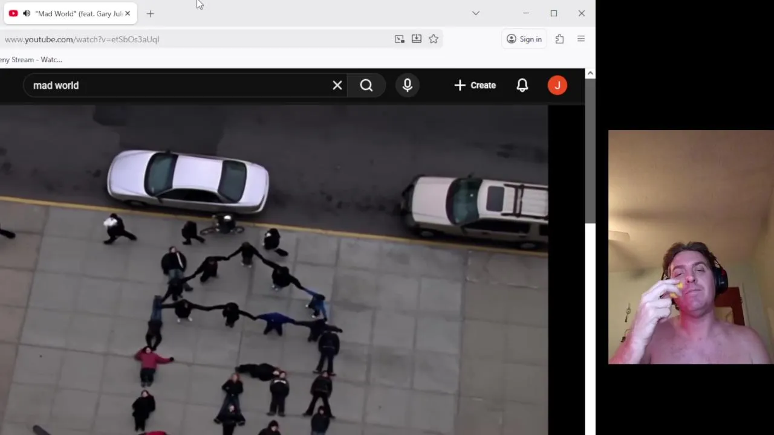Click the browser Sign in button
774x435 pixels.
coord(524,39)
